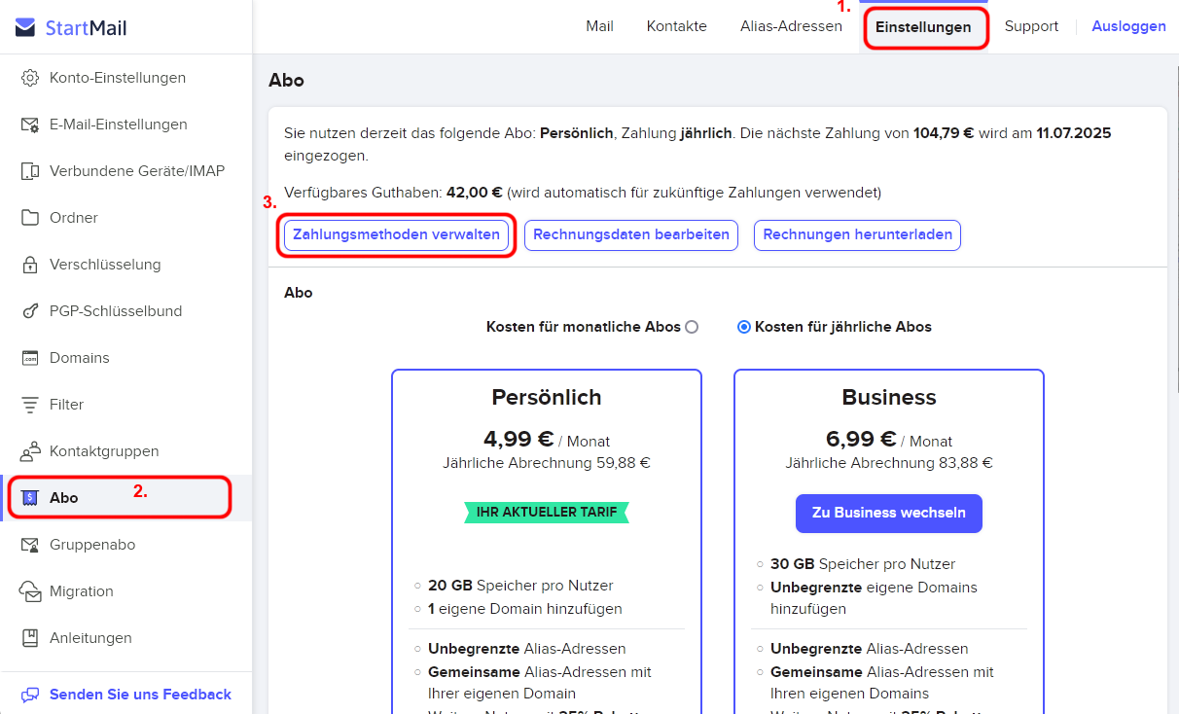
Task: Select the Abo sidebar item label
Action: point(64,498)
